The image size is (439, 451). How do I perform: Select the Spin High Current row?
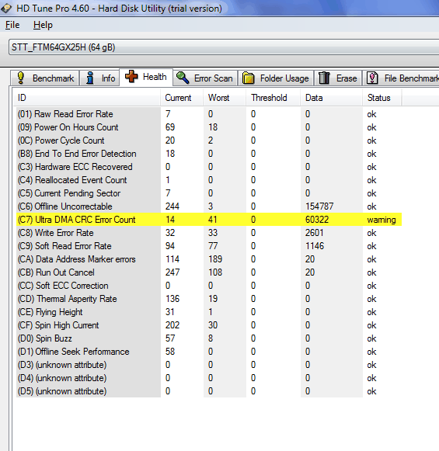point(209,325)
